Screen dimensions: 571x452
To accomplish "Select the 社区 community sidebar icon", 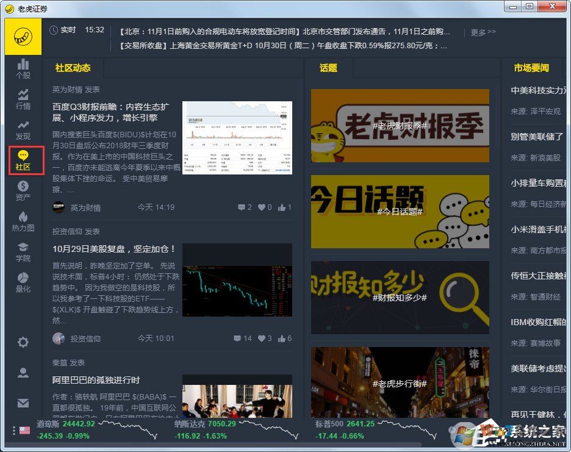I will pyautogui.click(x=23, y=160).
